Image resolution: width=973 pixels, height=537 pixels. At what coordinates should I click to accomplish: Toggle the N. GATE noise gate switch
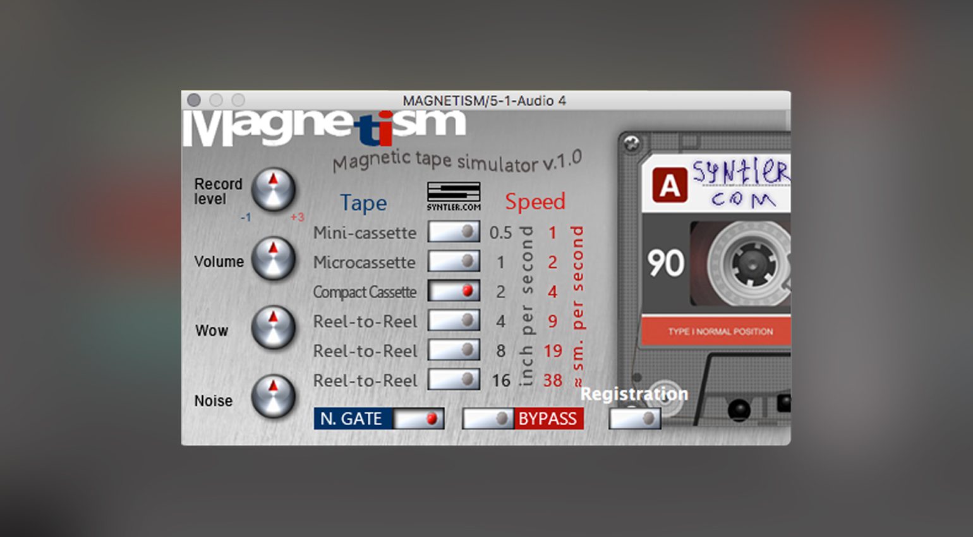pyautogui.click(x=418, y=418)
